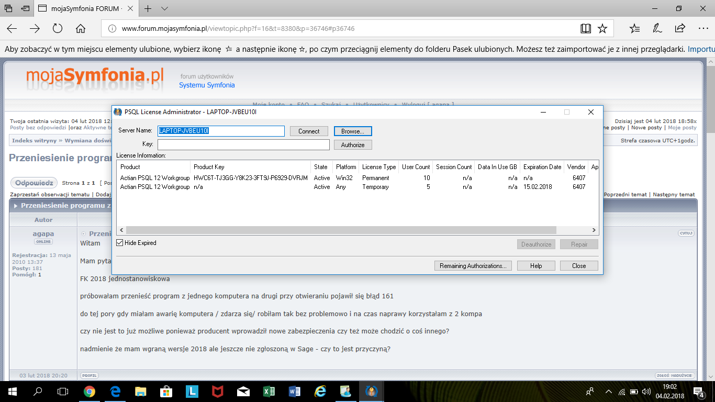The width and height of the screenshot is (715, 402).
Task: Click the Expiration Date column header
Action: (542, 167)
